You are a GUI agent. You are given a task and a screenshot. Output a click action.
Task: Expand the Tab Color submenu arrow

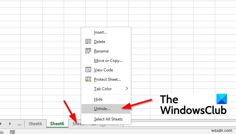pos(127,89)
